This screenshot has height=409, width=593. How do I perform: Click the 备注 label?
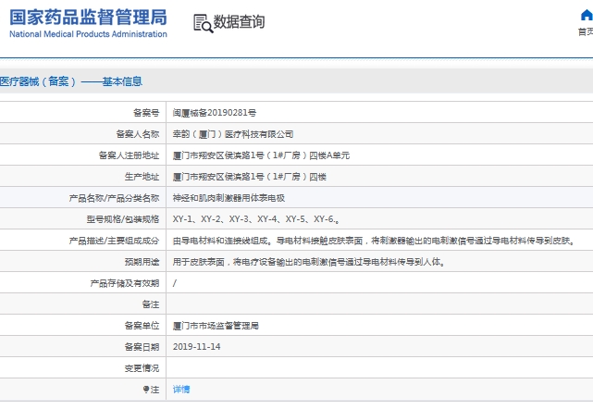[x=151, y=304]
